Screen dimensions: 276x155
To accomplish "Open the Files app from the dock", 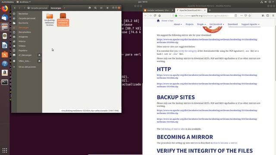I will 5,27.
